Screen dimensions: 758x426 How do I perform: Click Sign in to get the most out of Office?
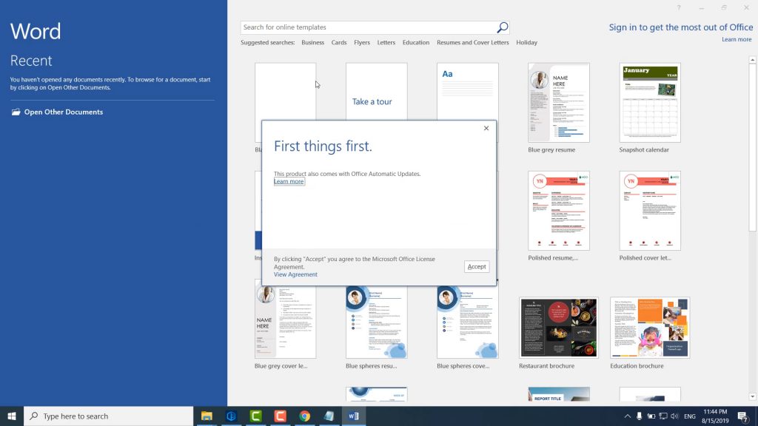point(681,27)
